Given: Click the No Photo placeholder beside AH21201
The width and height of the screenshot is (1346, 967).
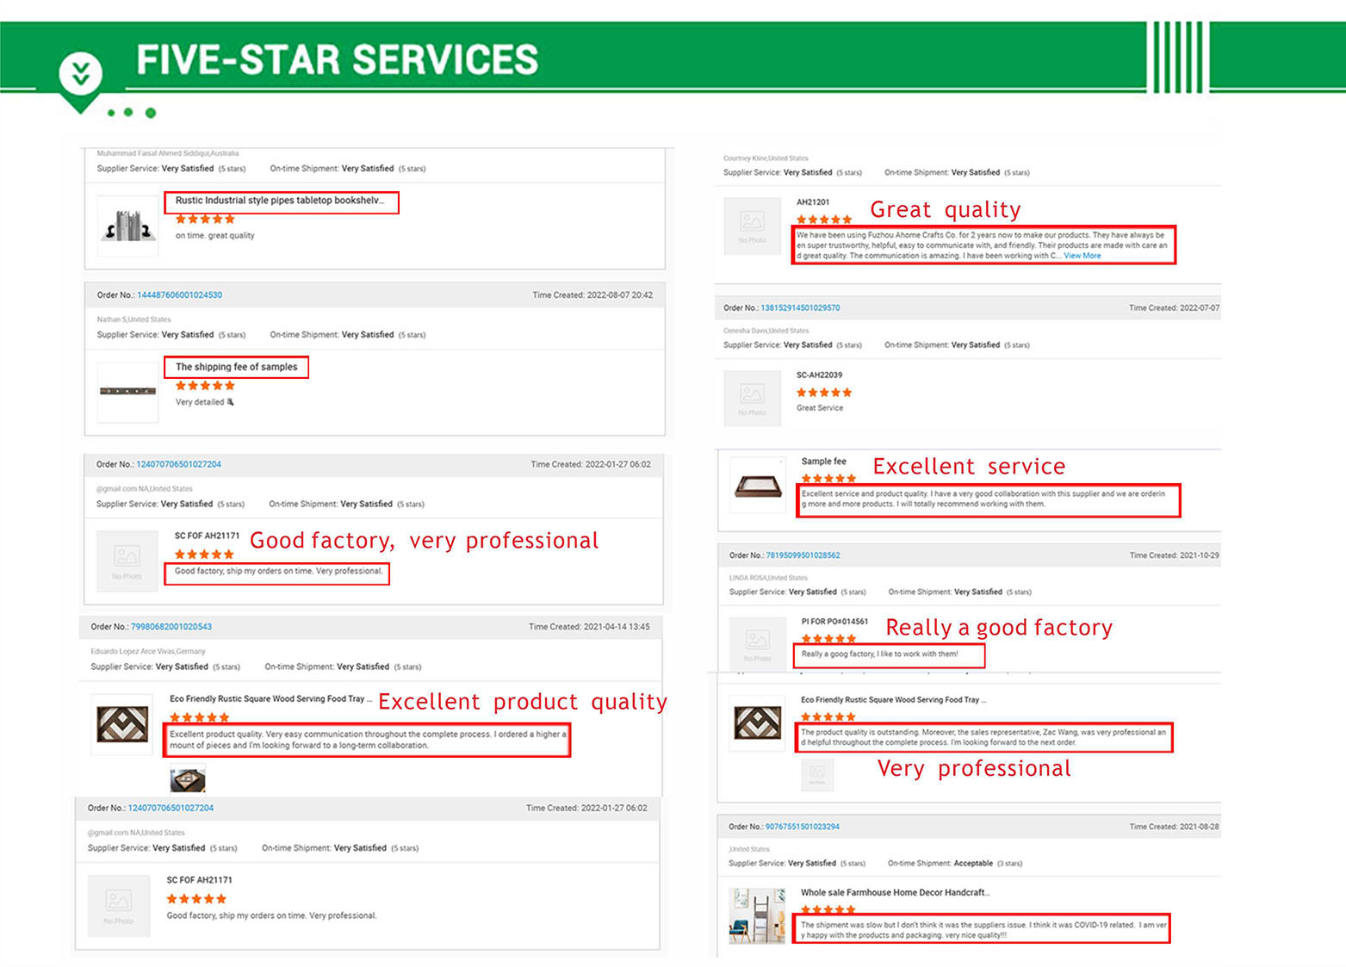Looking at the screenshot, I should pyautogui.click(x=752, y=226).
